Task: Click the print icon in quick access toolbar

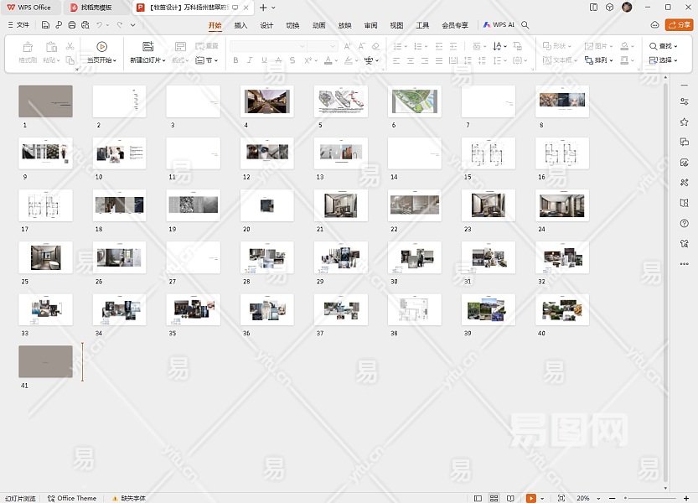Action: point(73,25)
